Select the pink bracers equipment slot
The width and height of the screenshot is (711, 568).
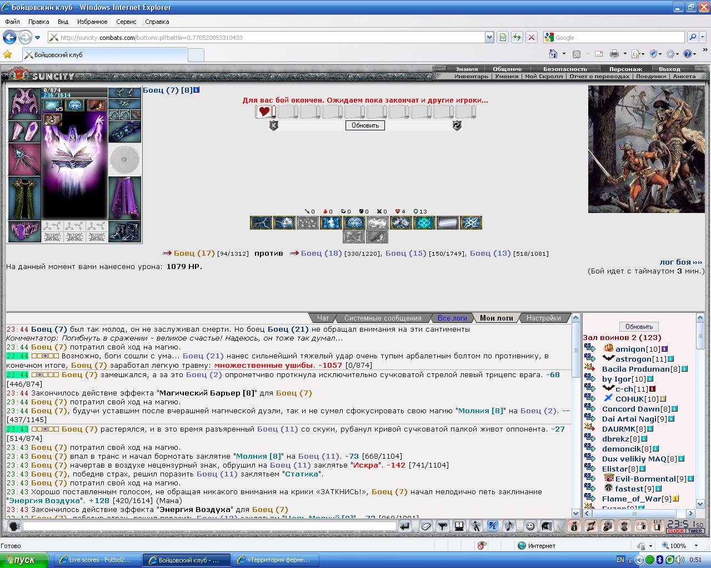24,131
